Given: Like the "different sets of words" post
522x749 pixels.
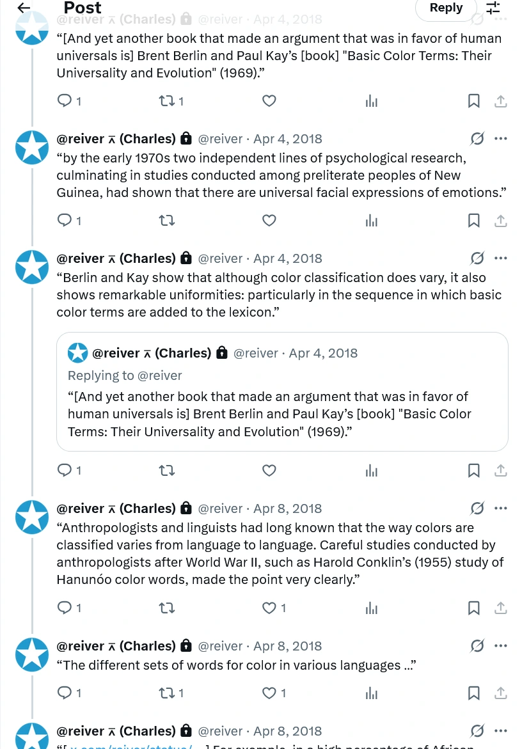Looking at the screenshot, I should [269, 693].
